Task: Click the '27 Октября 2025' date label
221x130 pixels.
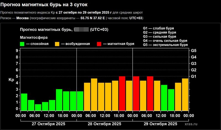Action: 49,124
